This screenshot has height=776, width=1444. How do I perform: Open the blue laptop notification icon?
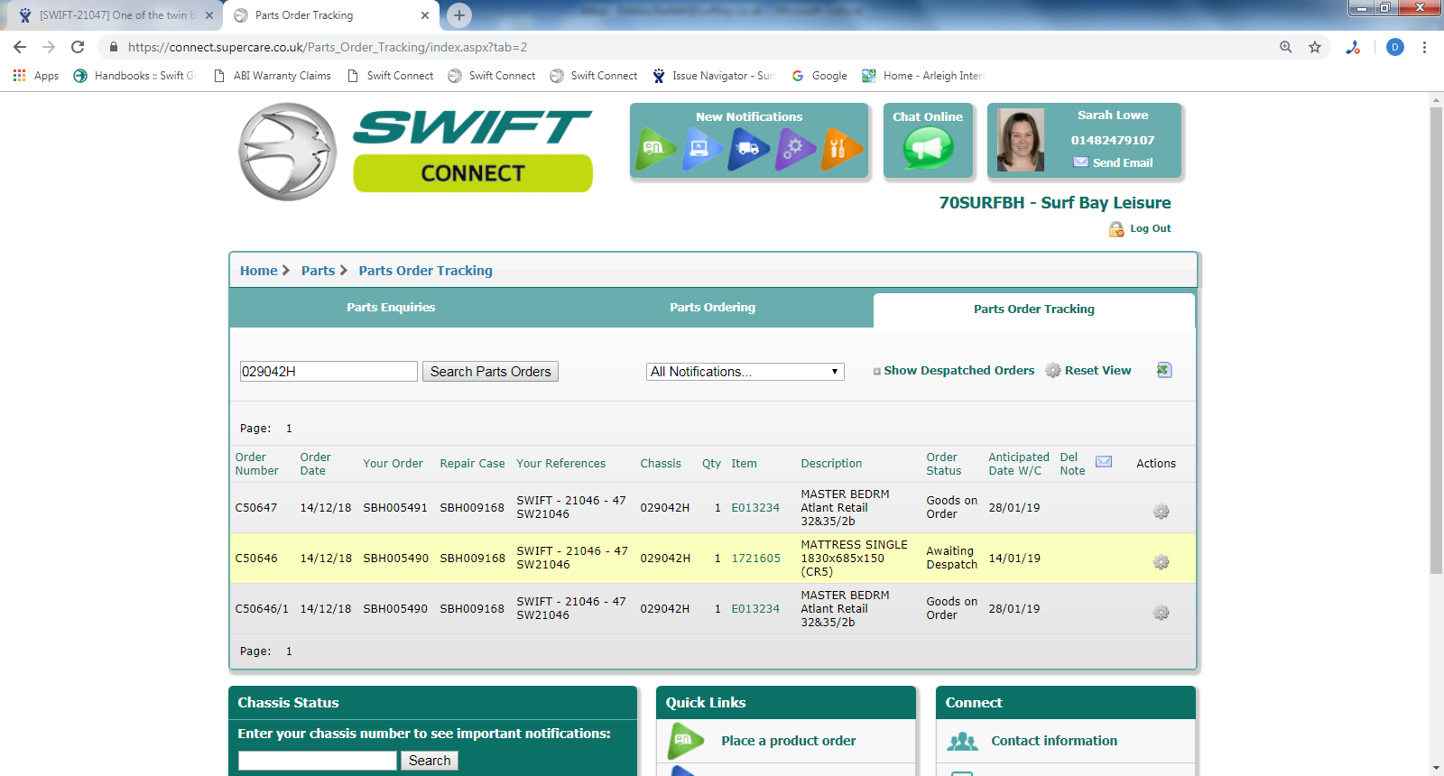[701, 149]
